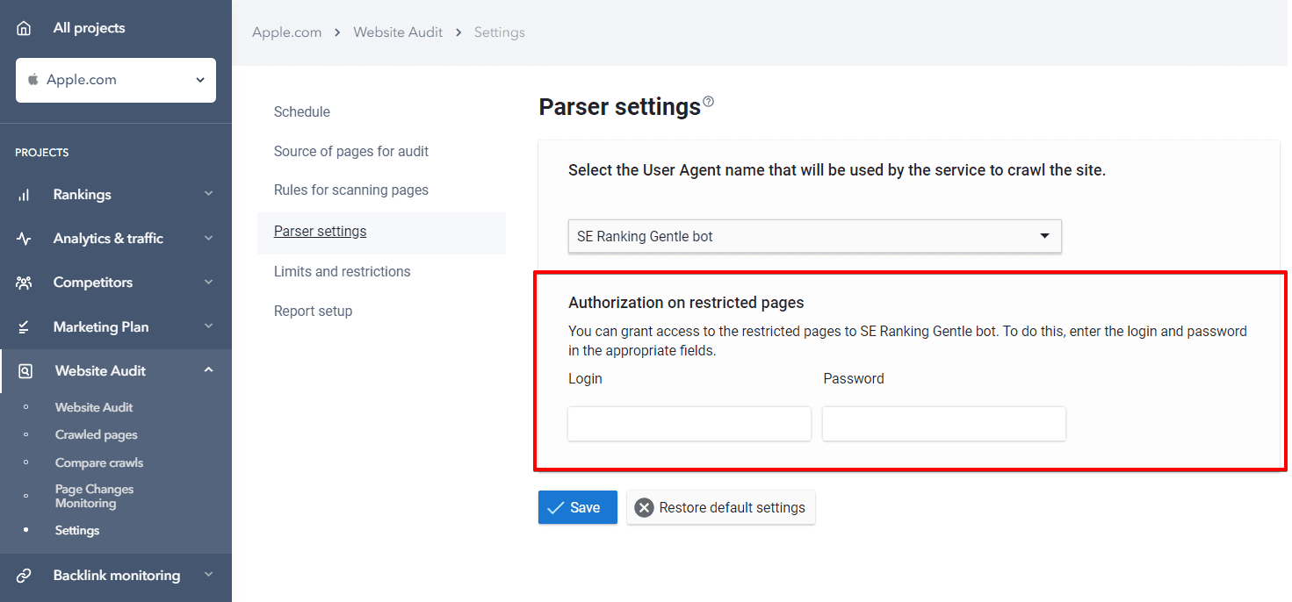Open Limits and restrictions settings
The image size is (1292, 602).
343,272
